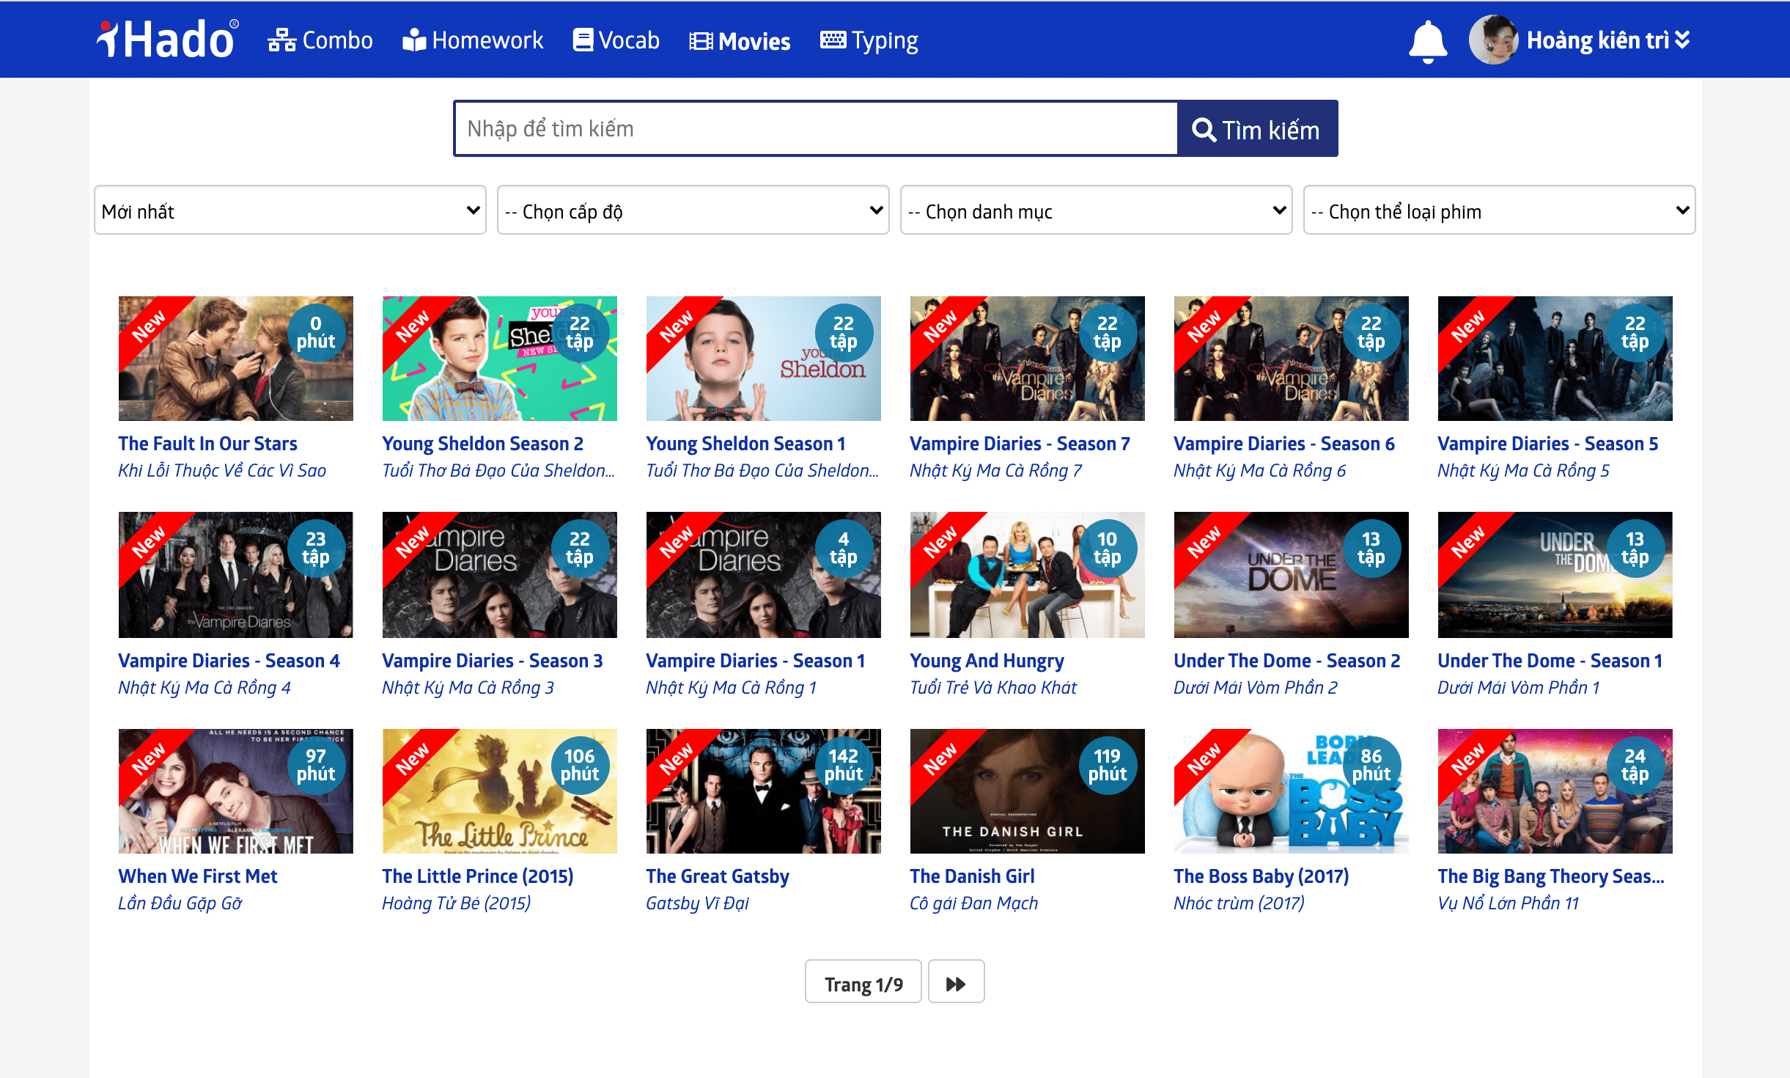The image size is (1790, 1078).
Task: Click the Typing keyboard icon
Action: (833, 40)
